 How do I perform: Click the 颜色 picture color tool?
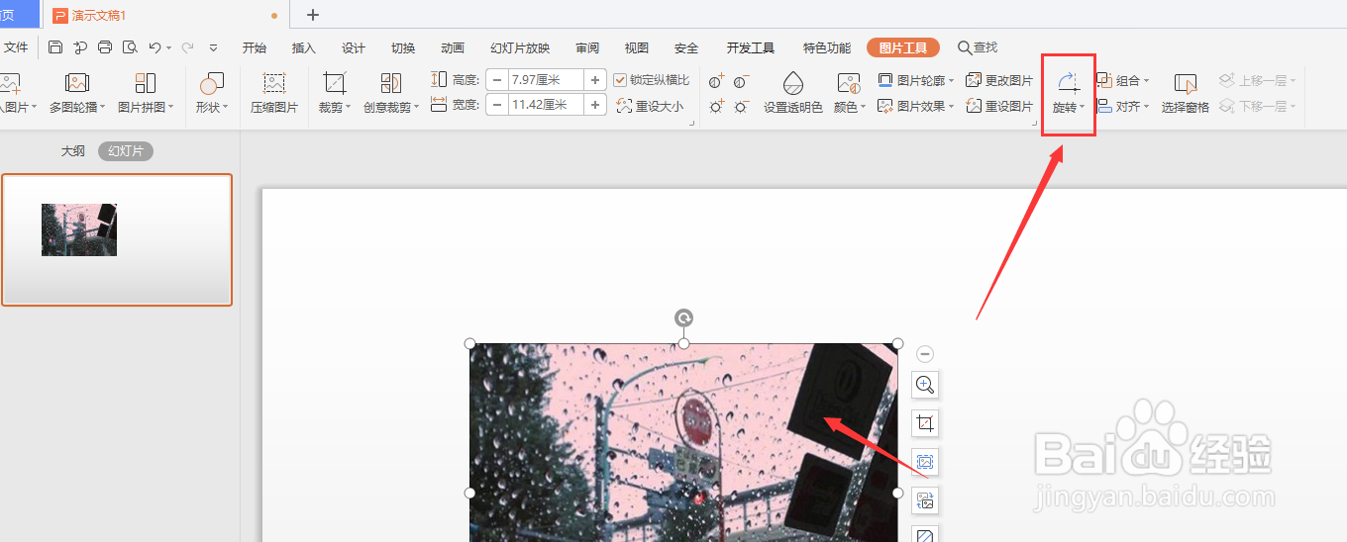pyautogui.click(x=849, y=94)
